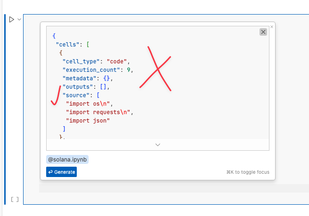Click the "source": [ line
309x216 pixels.
(x=81, y=95)
